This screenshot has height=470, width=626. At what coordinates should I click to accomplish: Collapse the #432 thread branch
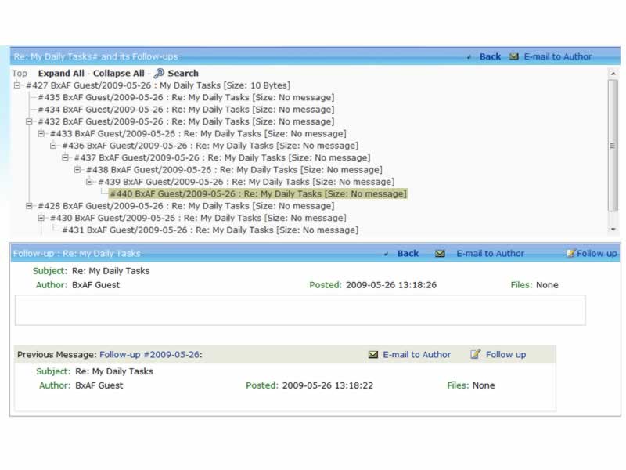[30, 121]
